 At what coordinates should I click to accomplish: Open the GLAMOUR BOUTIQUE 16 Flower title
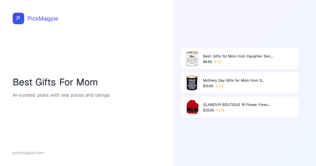coord(236,105)
